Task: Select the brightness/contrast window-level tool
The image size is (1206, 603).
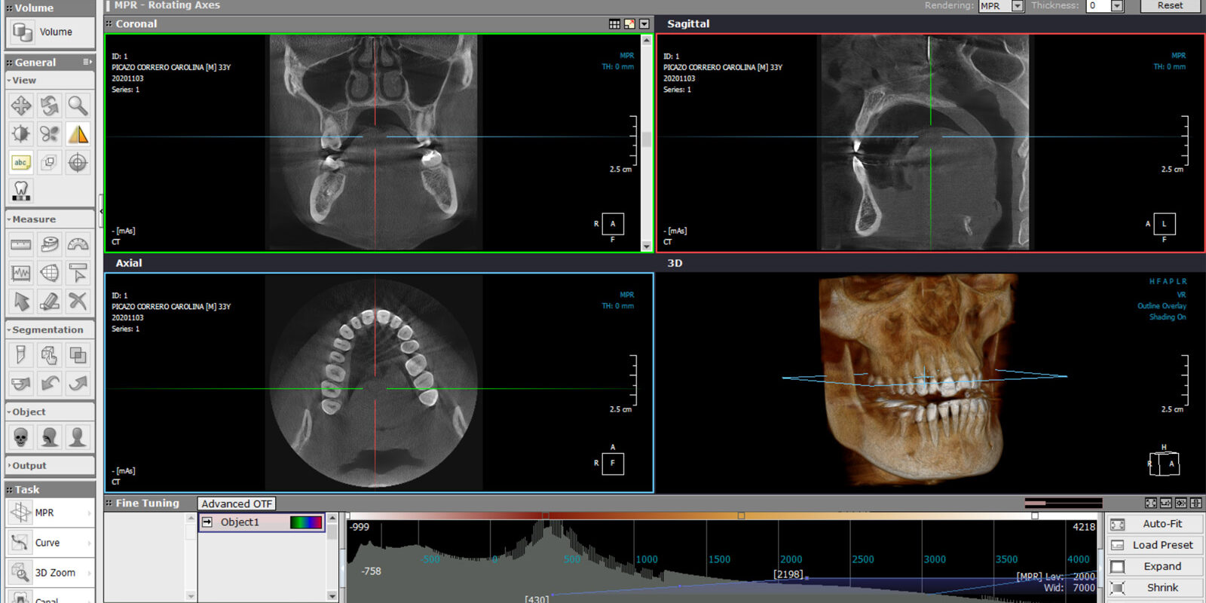Action: (21, 134)
